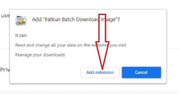Cancel the extension install prompt
The height and width of the screenshot is (94, 179).
pos(141,72)
